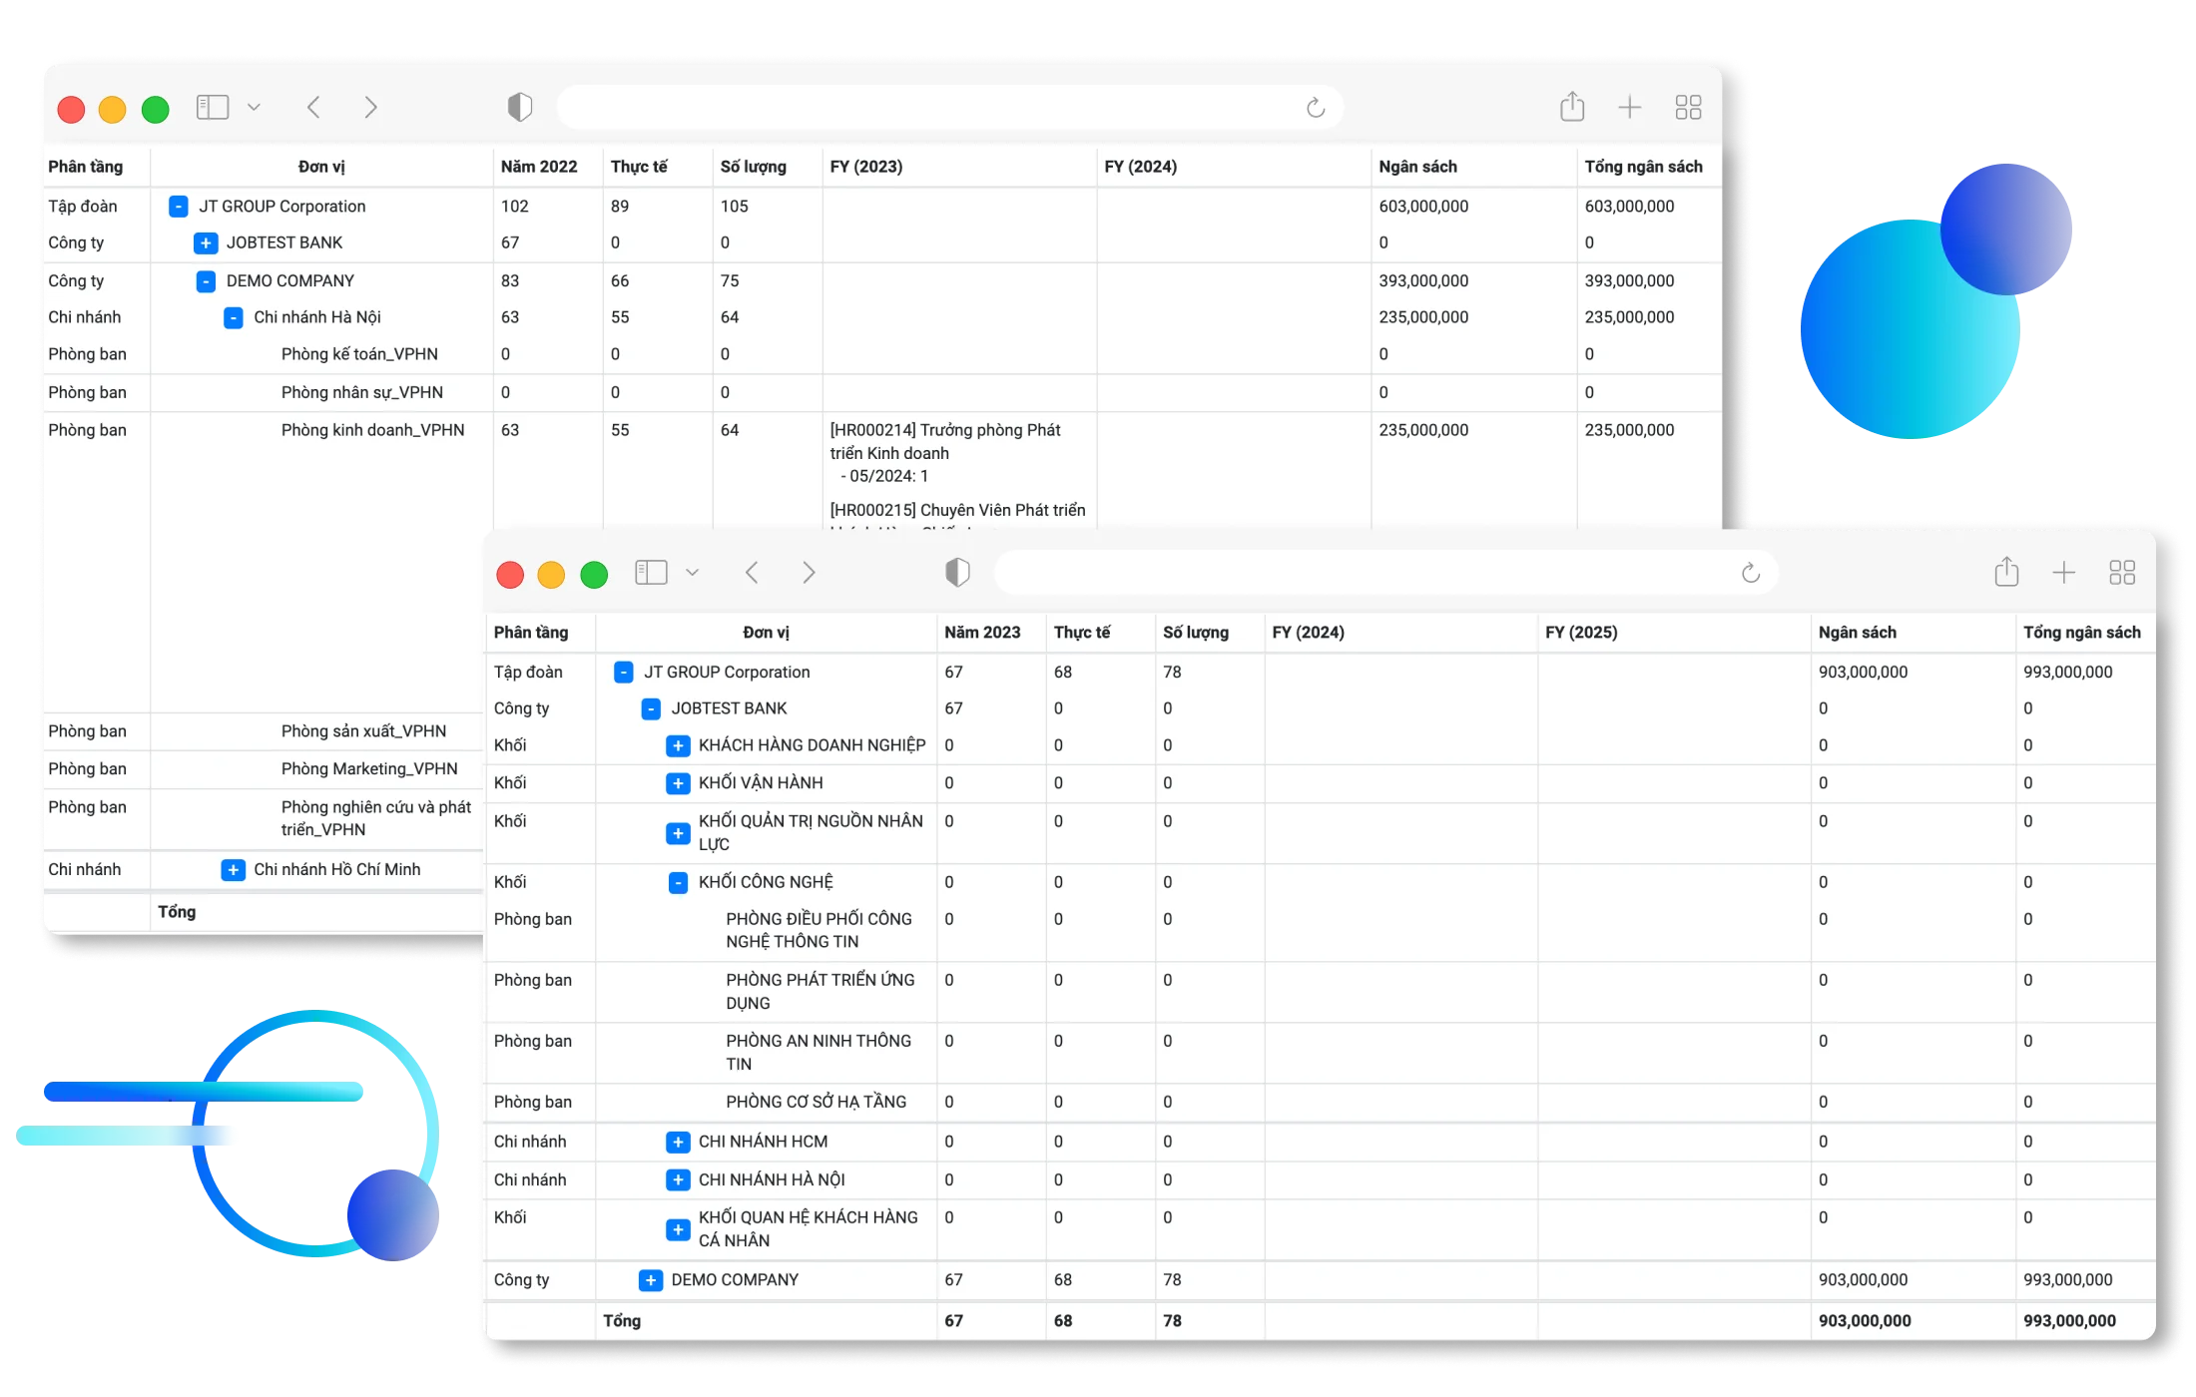Open sidebar dropdown chevron in front window
The height and width of the screenshot is (1397, 2196).
point(692,572)
